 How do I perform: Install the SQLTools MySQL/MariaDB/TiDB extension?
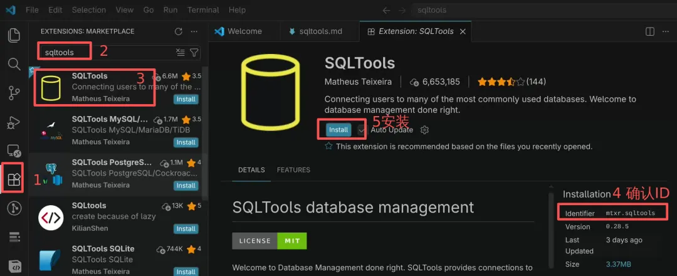click(186, 142)
